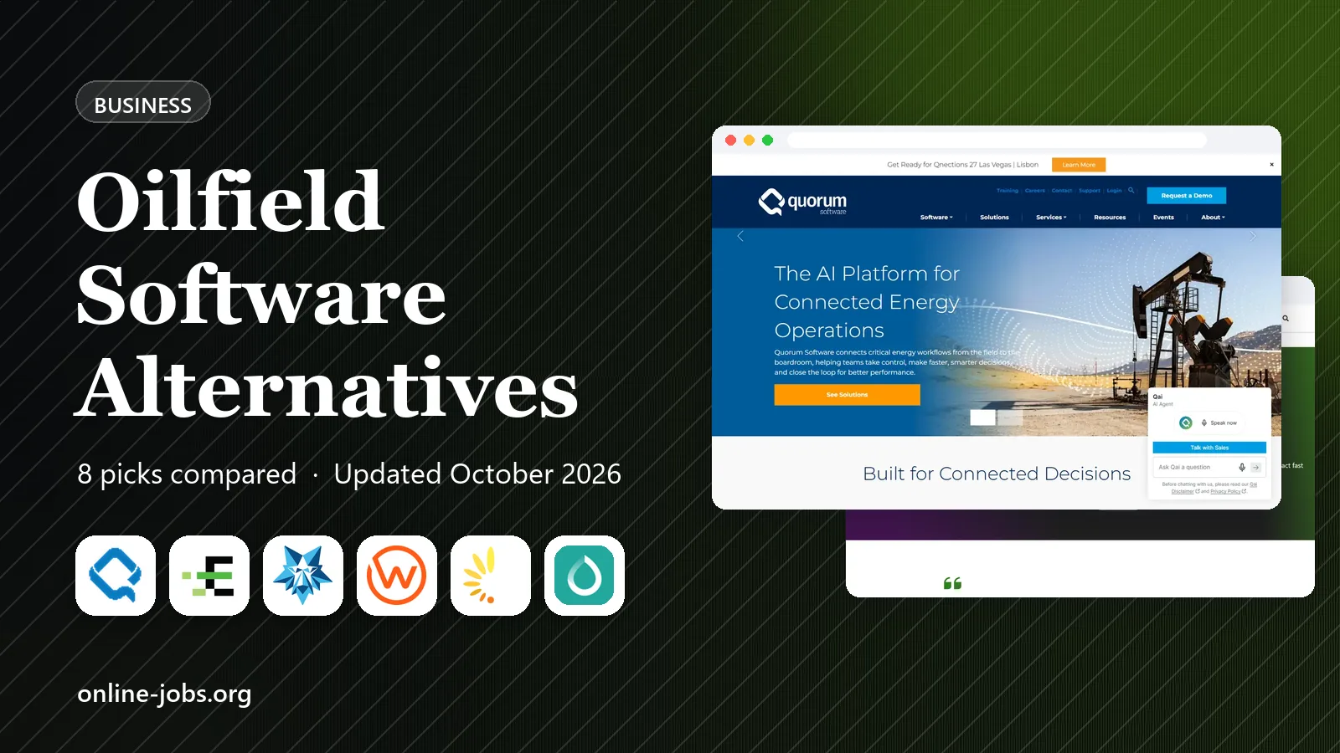
Task: Click the green quotation mark icon in back window
Action: pyautogui.click(x=952, y=583)
